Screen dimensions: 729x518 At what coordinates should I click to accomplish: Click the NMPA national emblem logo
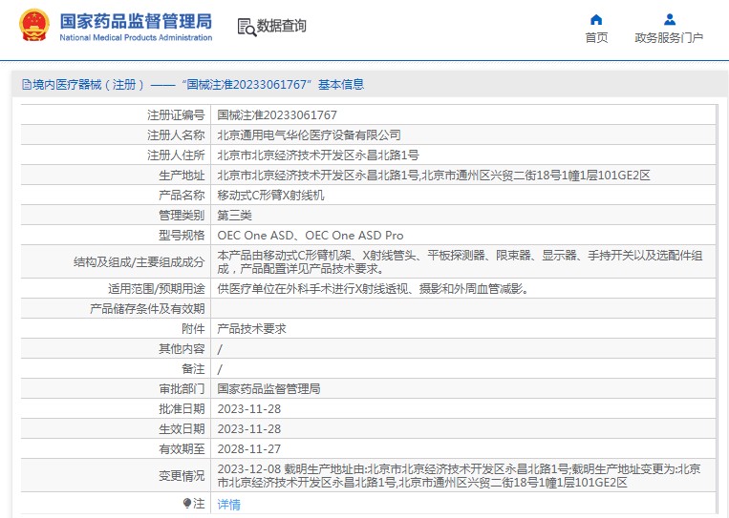(33, 28)
